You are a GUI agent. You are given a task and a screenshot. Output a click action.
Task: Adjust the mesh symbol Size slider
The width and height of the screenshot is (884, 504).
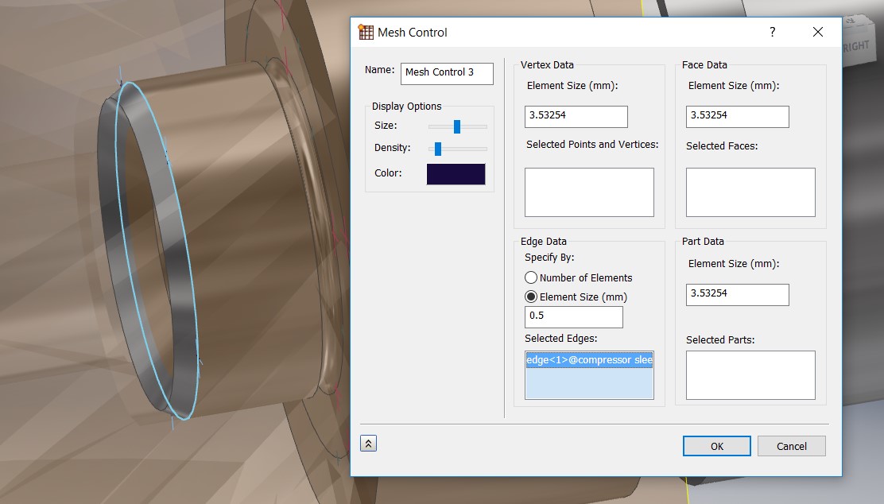(x=459, y=126)
